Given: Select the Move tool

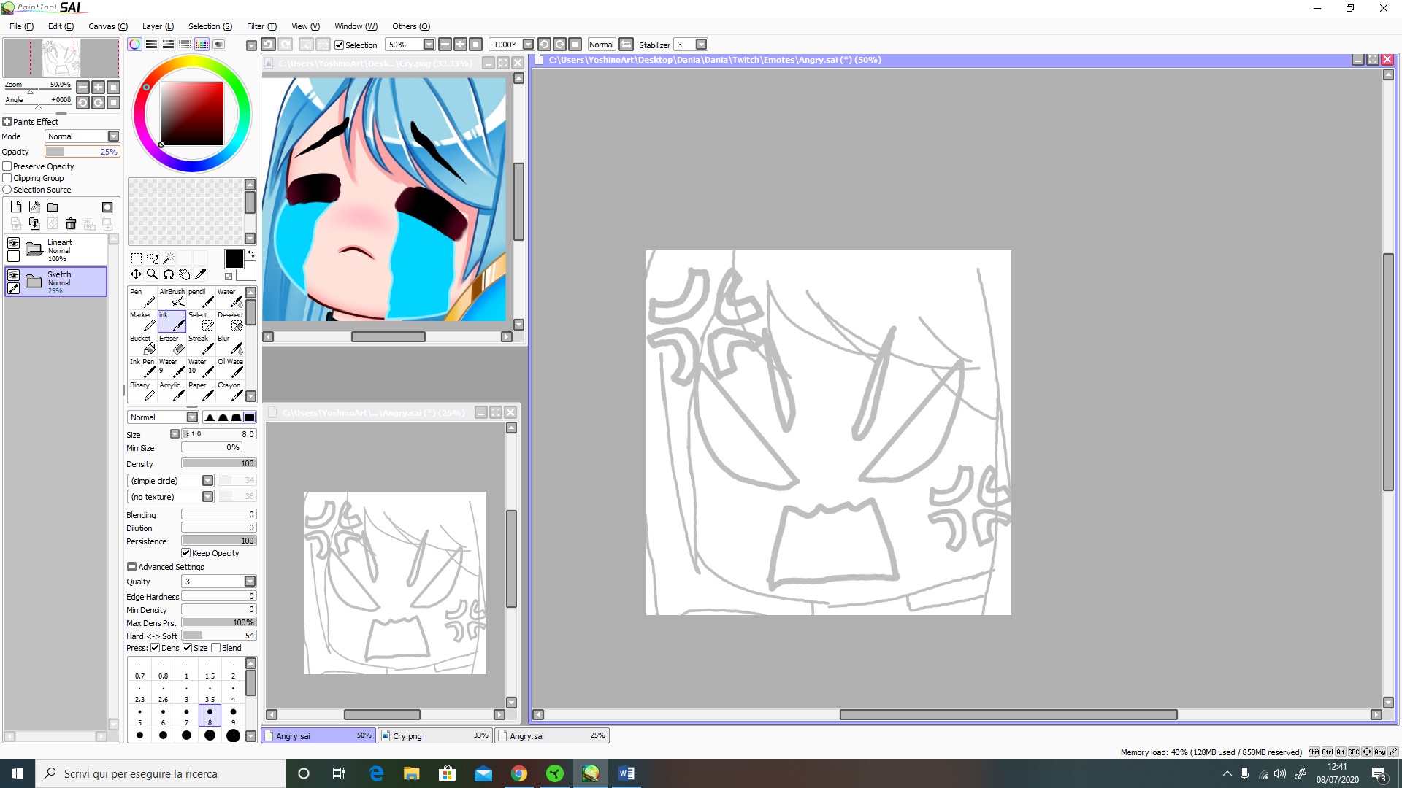Looking at the screenshot, I should click(x=137, y=274).
